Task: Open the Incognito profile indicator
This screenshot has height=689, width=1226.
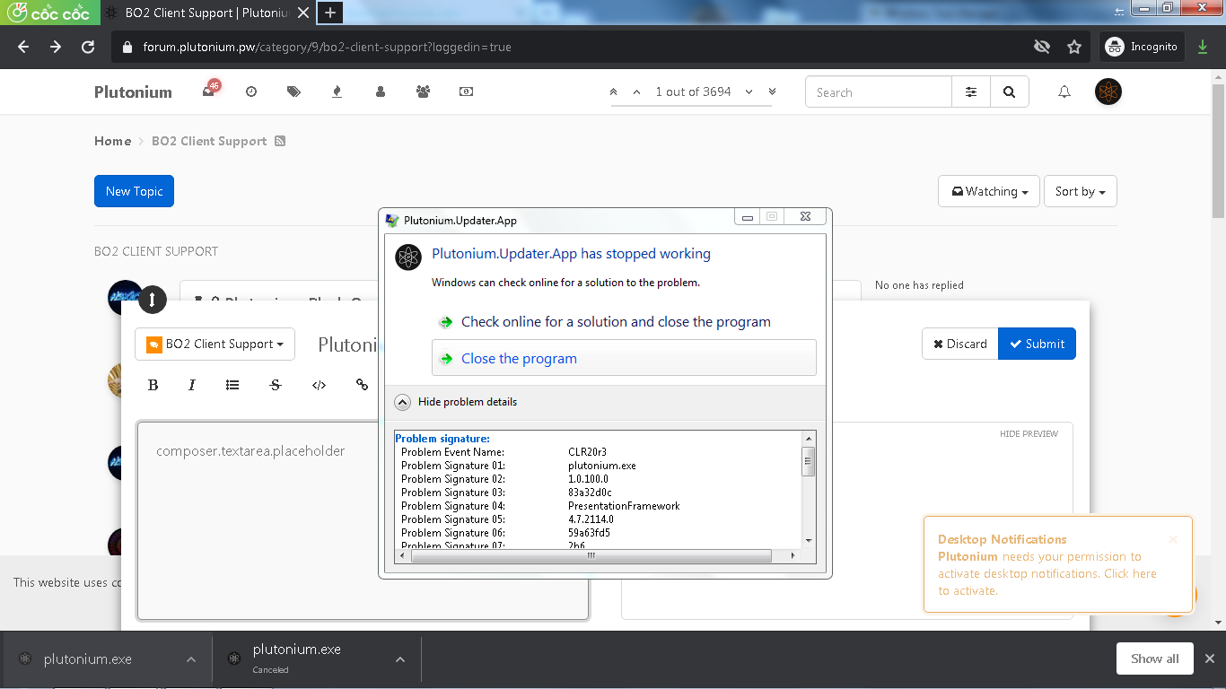Action: pyautogui.click(x=1142, y=47)
